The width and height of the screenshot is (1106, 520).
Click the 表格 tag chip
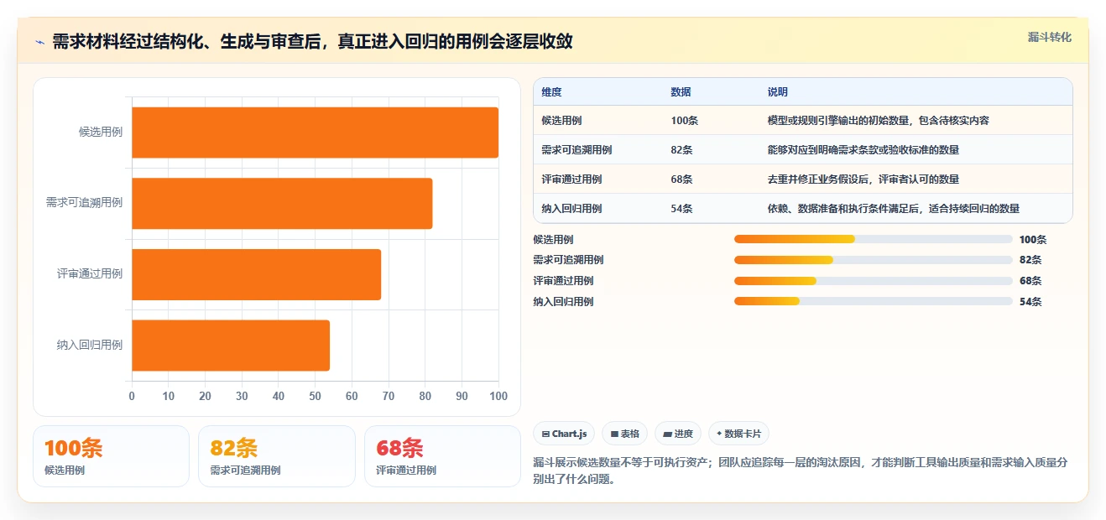624,434
